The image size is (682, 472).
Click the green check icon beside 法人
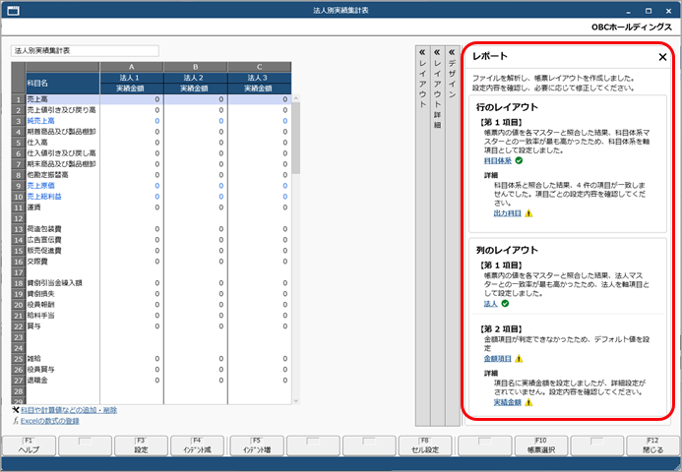[505, 304]
